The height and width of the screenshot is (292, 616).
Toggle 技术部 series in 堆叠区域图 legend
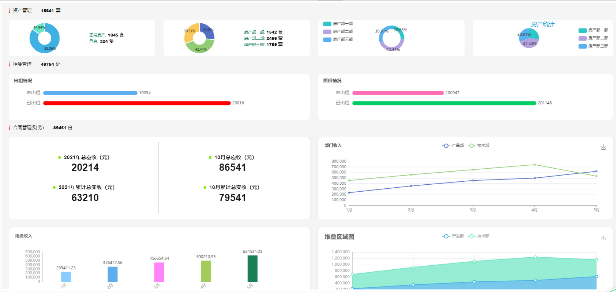click(478, 236)
